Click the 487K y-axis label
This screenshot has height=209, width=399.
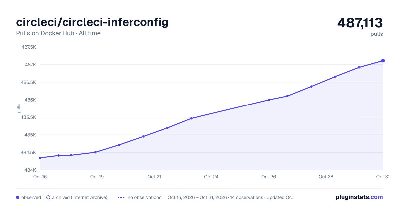click(x=30, y=65)
